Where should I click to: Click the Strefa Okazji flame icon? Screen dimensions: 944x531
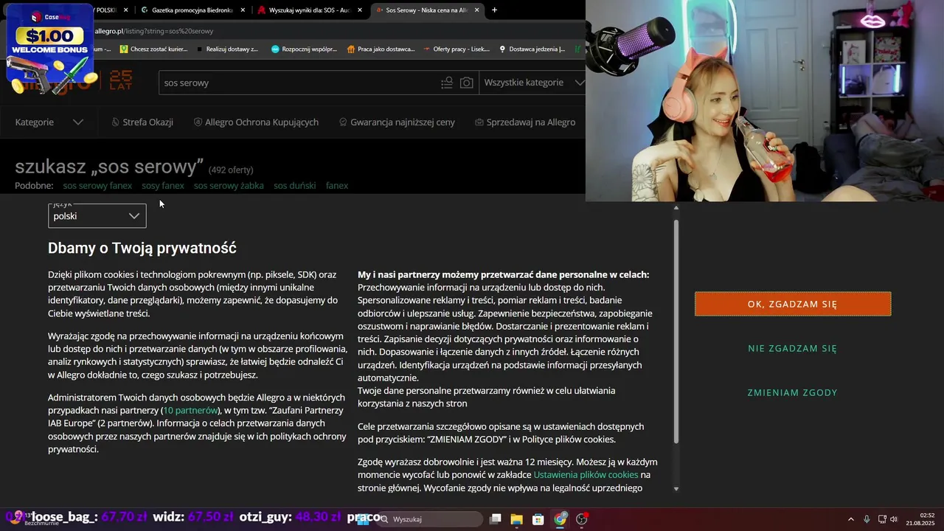[x=115, y=122]
